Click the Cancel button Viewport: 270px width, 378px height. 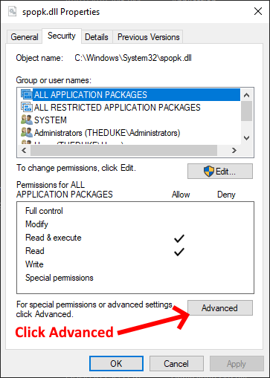pos(176,364)
